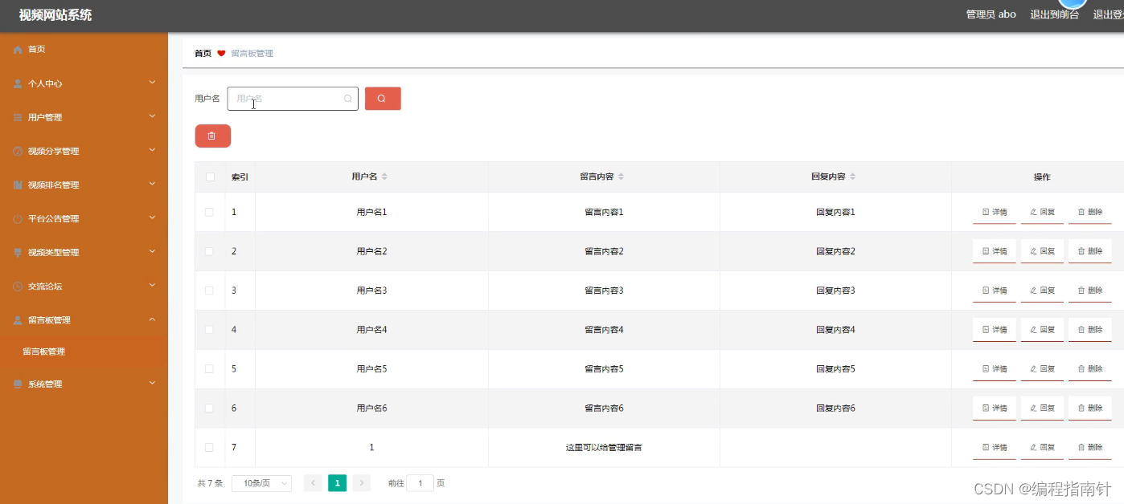
Task: Go to next page arrow
Action: click(362, 483)
